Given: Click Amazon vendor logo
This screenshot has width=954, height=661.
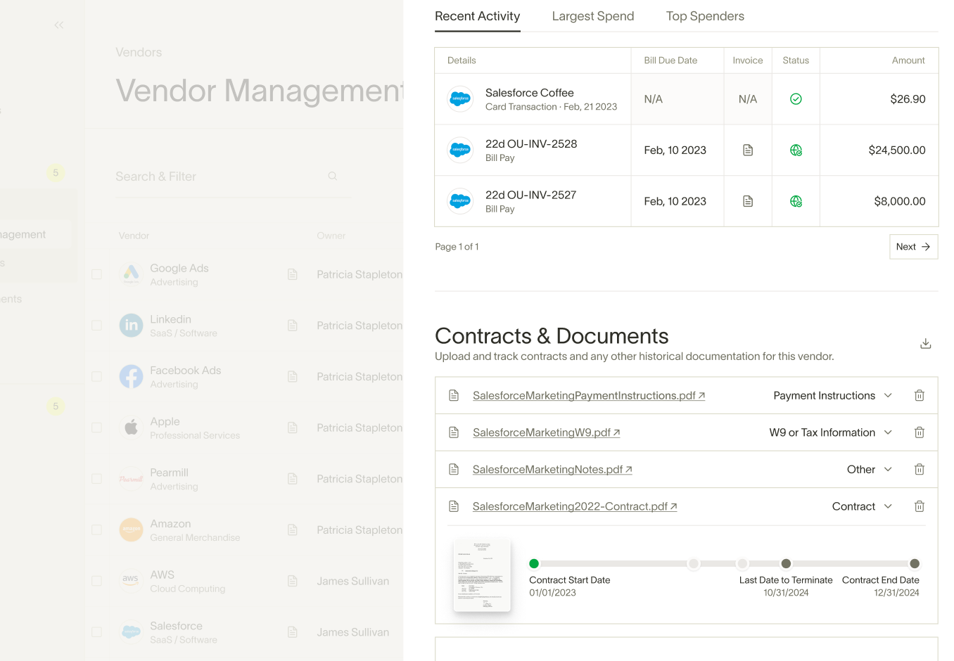Looking at the screenshot, I should tap(131, 530).
